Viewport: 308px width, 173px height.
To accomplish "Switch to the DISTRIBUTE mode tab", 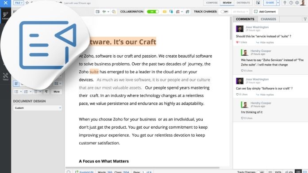I will [243, 3].
